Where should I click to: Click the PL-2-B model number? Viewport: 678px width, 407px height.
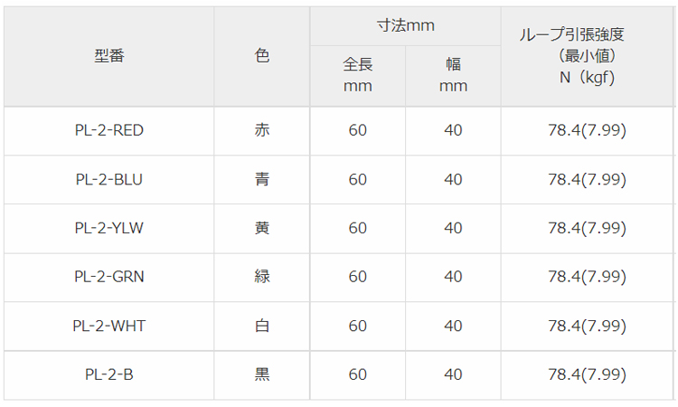pos(108,374)
